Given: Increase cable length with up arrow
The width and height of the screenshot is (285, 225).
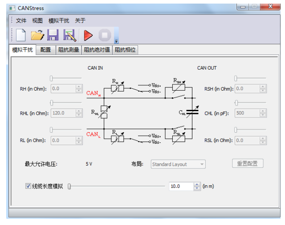Looking at the screenshot, I should click(197, 184).
